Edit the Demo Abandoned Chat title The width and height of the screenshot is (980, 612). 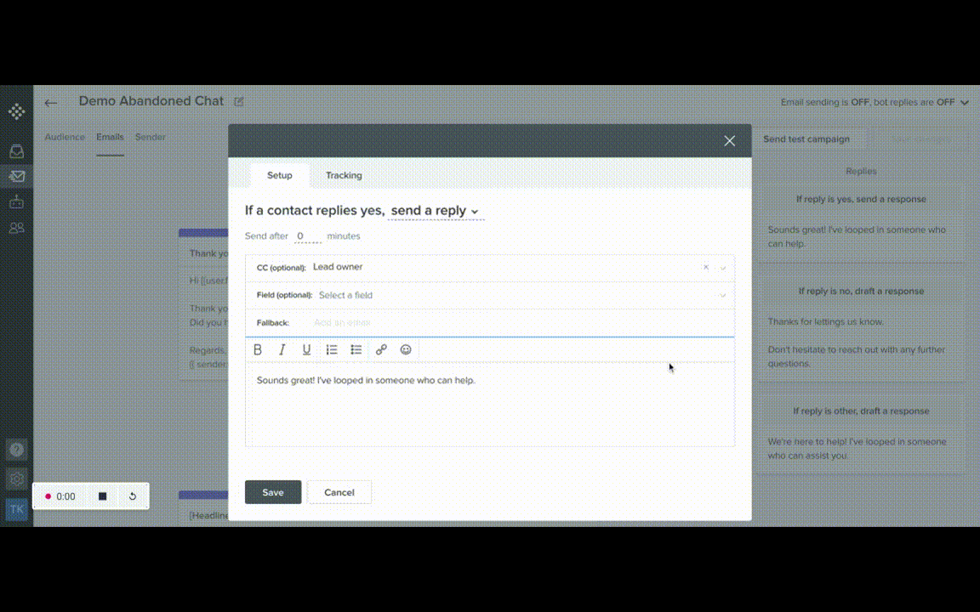point(239,101)
